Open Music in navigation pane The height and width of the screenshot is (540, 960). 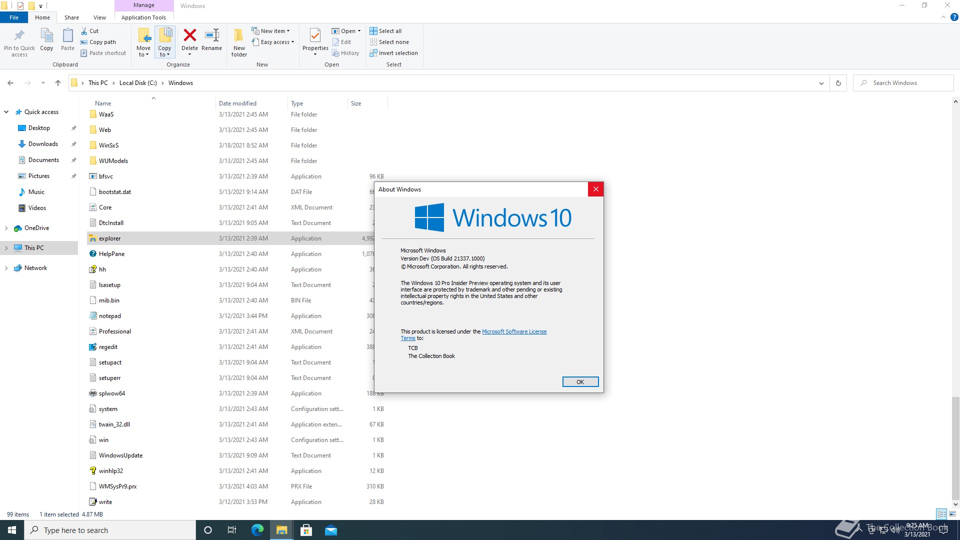(x=36, y=192)
